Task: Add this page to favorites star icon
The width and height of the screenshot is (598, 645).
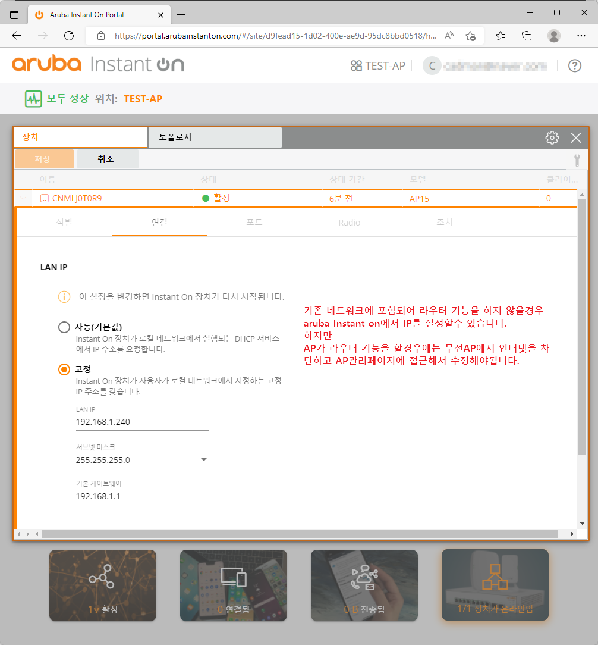Action: [x=471, y=36]
